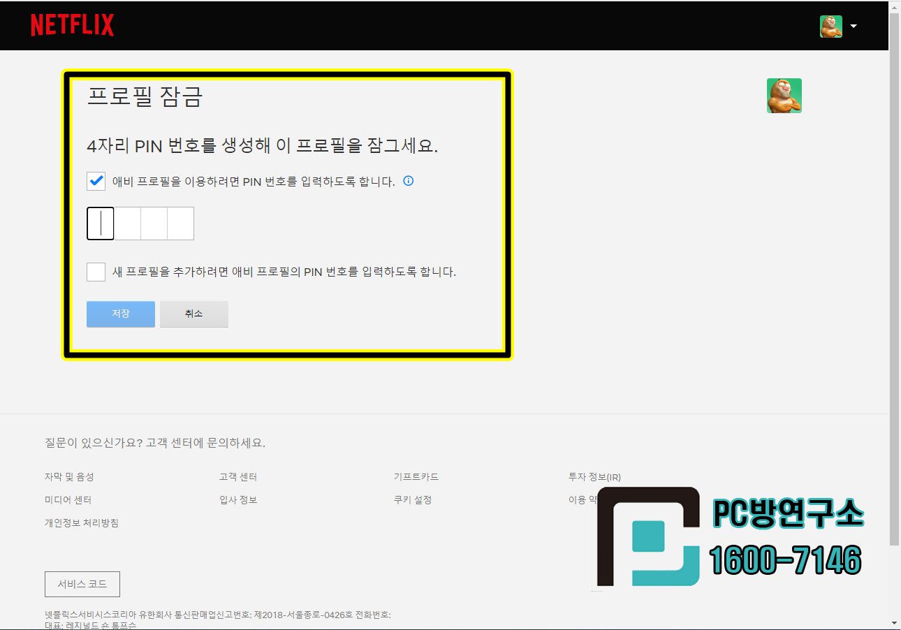Image resolution: width=901 pixels, height=630 pixels.
Task: Click the scrollbar up arrow
Action: click(x=895, y=6)
